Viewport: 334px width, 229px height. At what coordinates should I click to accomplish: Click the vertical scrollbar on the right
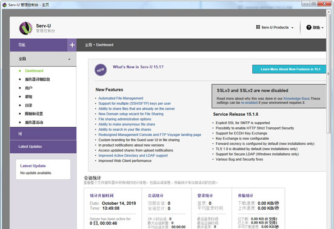(329, 75)
